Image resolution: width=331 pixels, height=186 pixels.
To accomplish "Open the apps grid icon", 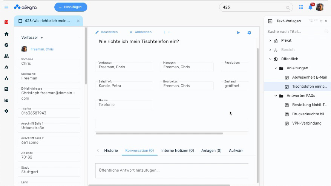I will click(301, 7).
